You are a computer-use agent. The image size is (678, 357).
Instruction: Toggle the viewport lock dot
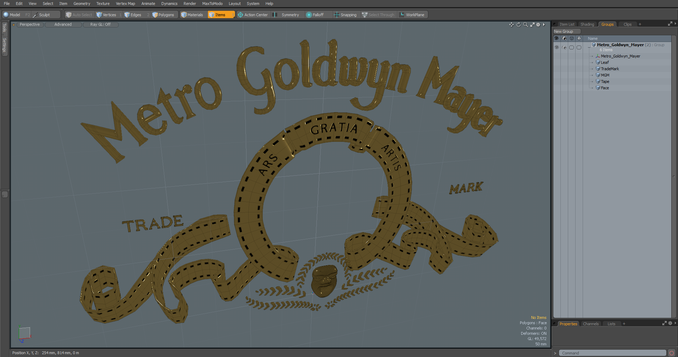[x=13, y=25]
